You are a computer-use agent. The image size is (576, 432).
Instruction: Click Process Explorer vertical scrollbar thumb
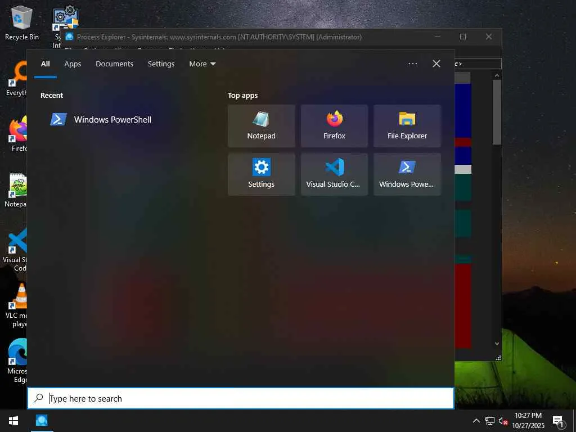497,112
